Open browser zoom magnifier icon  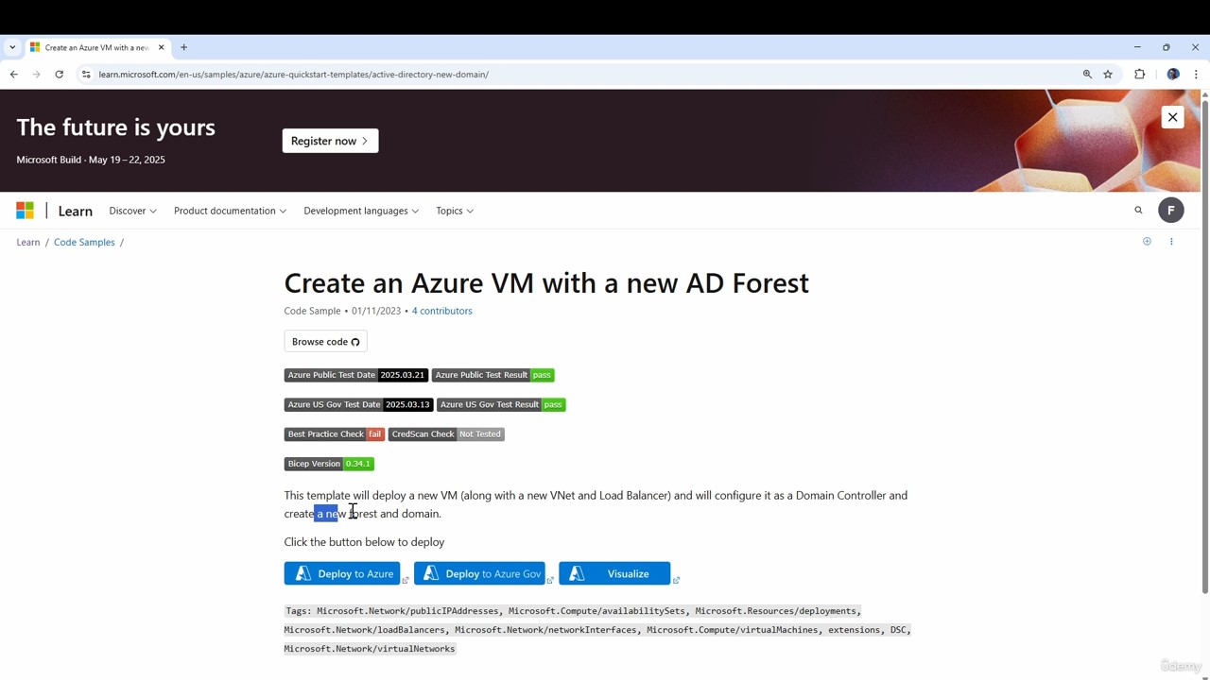click(x=1087, y=75)
